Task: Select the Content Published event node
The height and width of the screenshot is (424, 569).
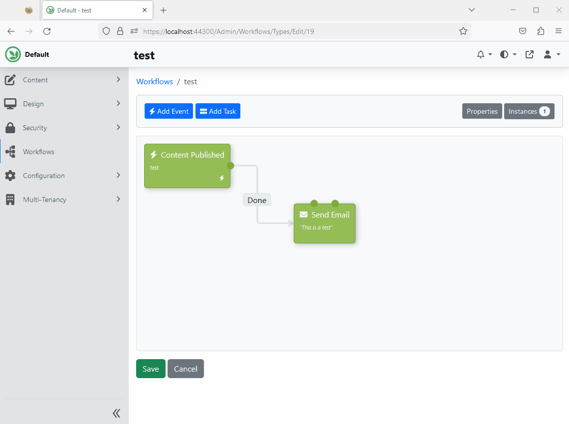Action: (187, 166)
